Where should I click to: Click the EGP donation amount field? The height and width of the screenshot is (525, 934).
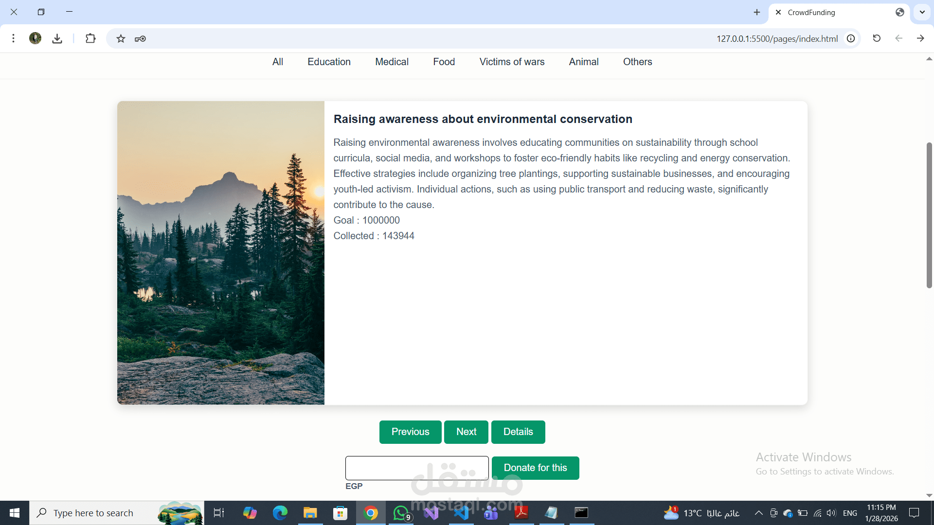[417, 468]
